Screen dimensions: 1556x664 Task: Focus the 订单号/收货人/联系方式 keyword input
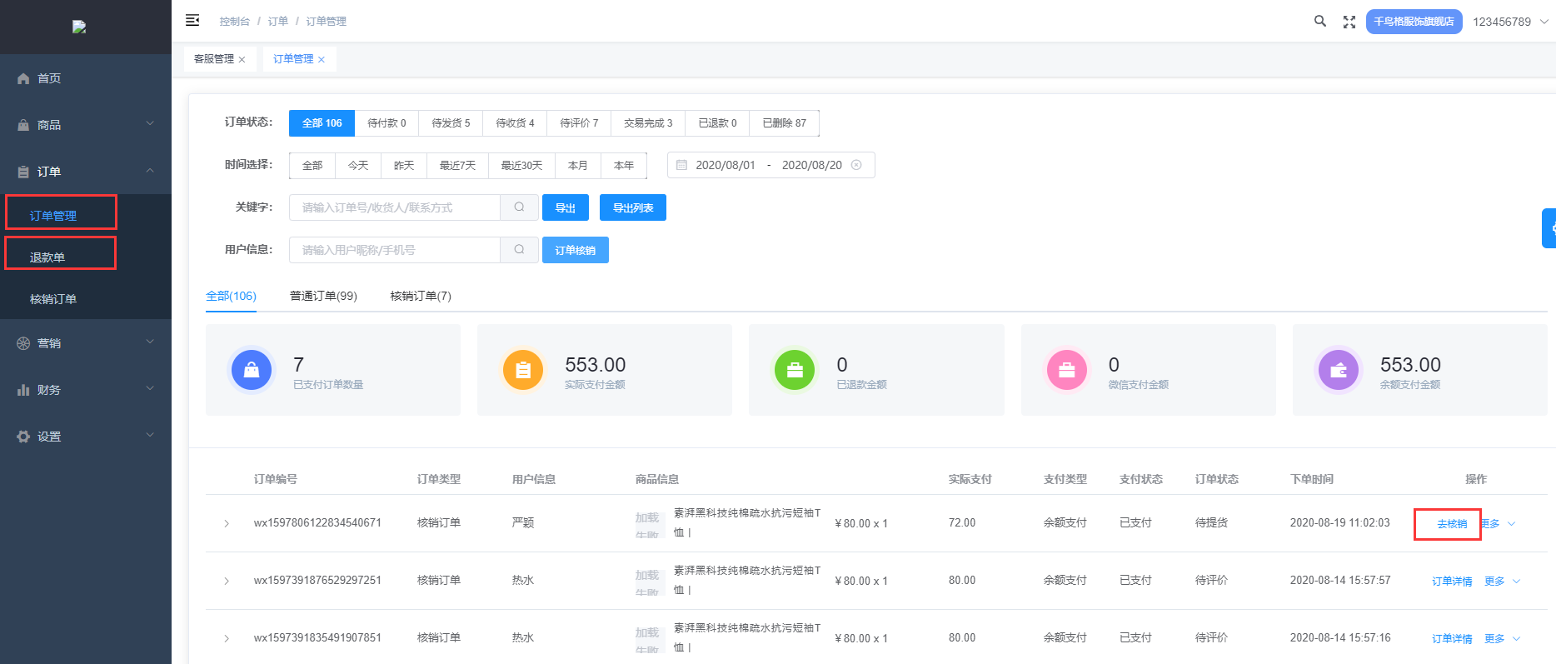pos(395,207)
